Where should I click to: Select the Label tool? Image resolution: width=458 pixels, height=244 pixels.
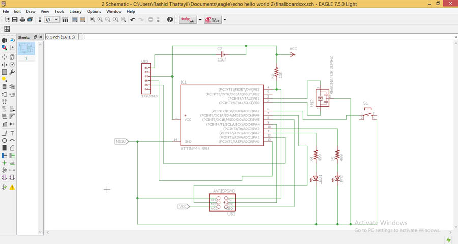point(12,163)
